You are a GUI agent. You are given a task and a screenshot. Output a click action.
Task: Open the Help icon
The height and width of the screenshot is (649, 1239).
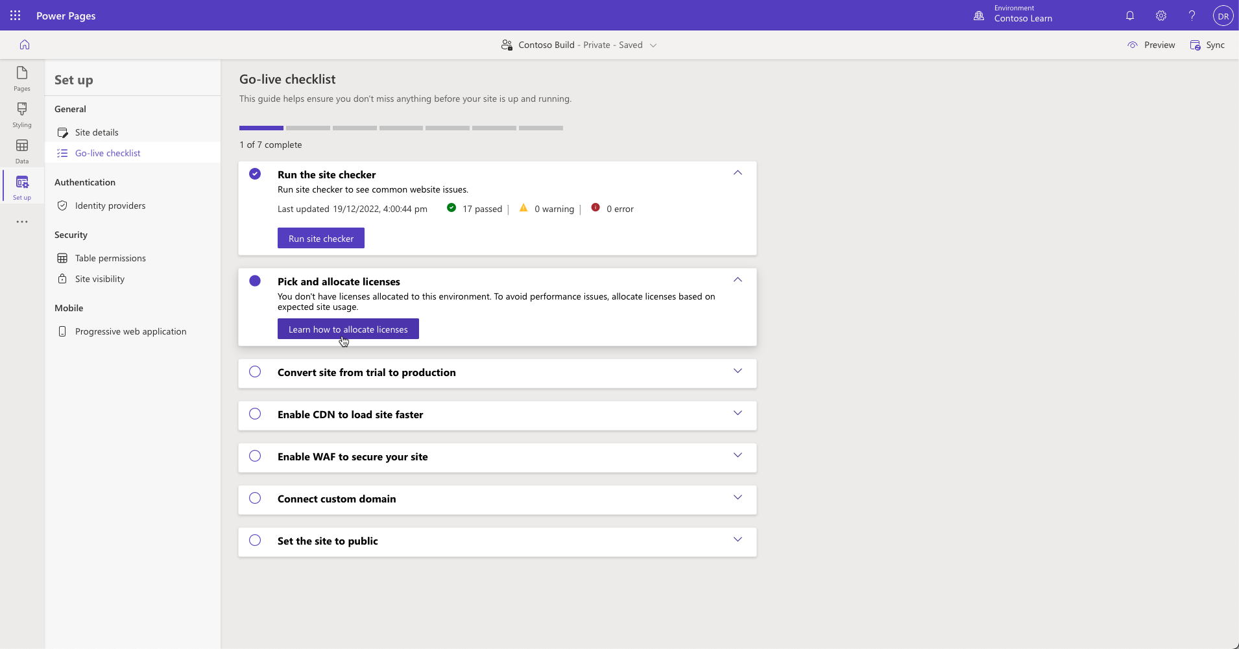1191,16
